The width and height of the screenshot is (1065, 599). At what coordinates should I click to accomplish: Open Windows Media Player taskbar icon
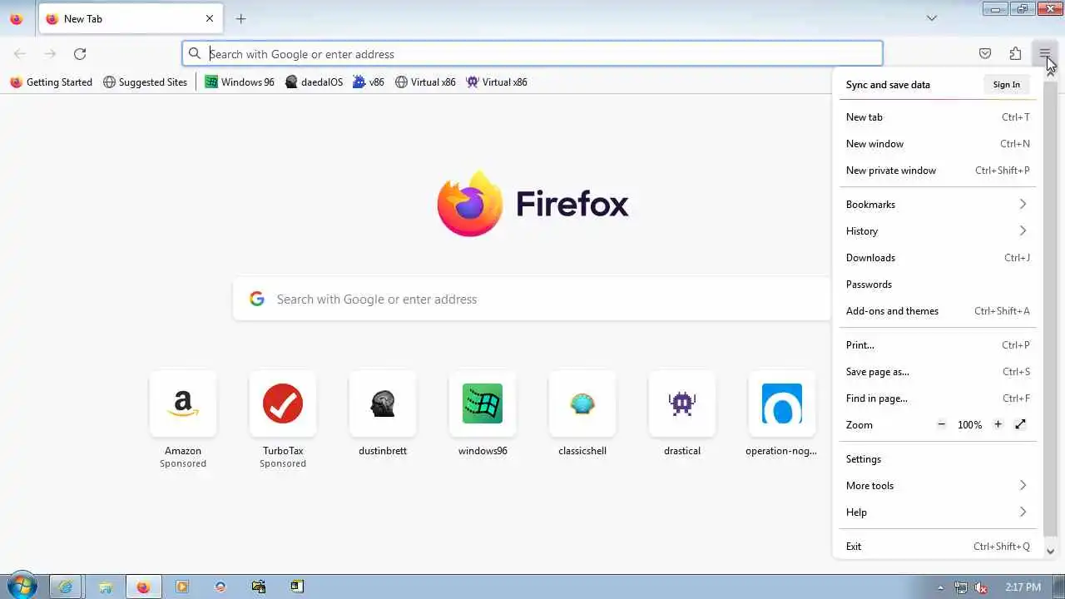(182, 587)
